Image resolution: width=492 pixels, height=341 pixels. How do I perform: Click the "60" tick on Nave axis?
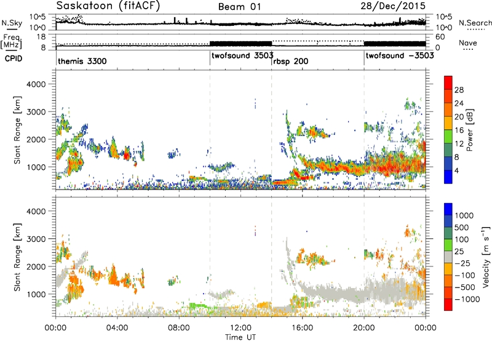(x=440, y=37)
